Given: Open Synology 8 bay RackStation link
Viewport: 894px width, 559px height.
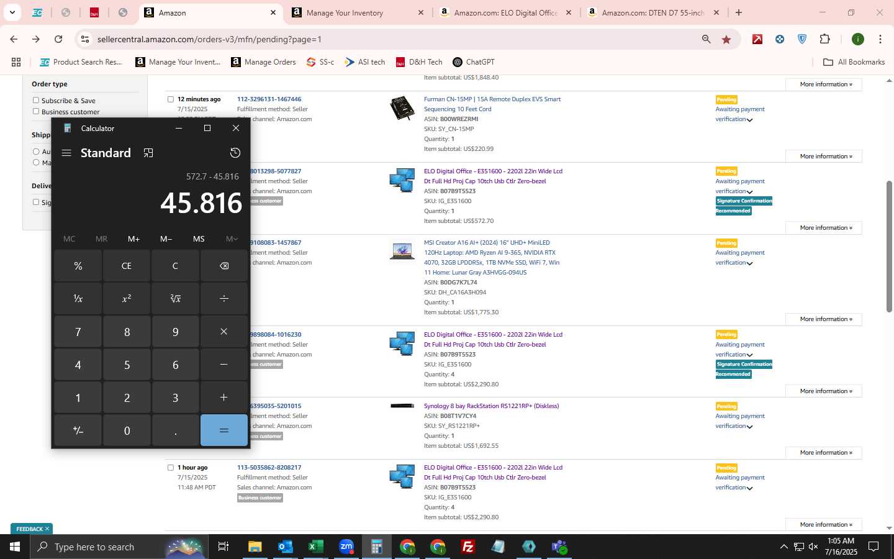Looking at the screenshot, I should tap(491, 406).
